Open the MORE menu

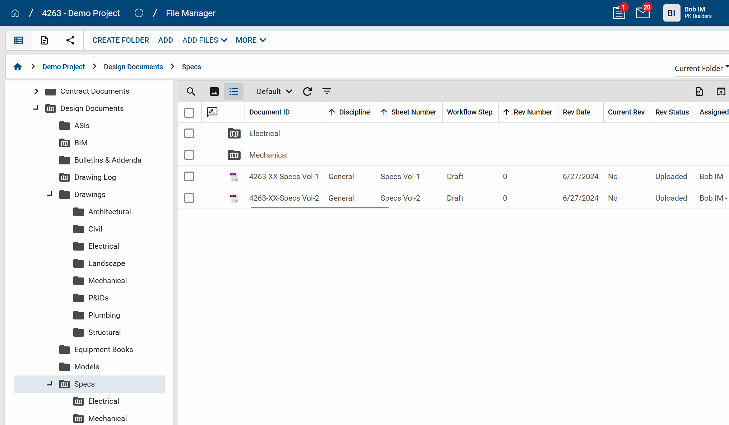coord(251,40)
